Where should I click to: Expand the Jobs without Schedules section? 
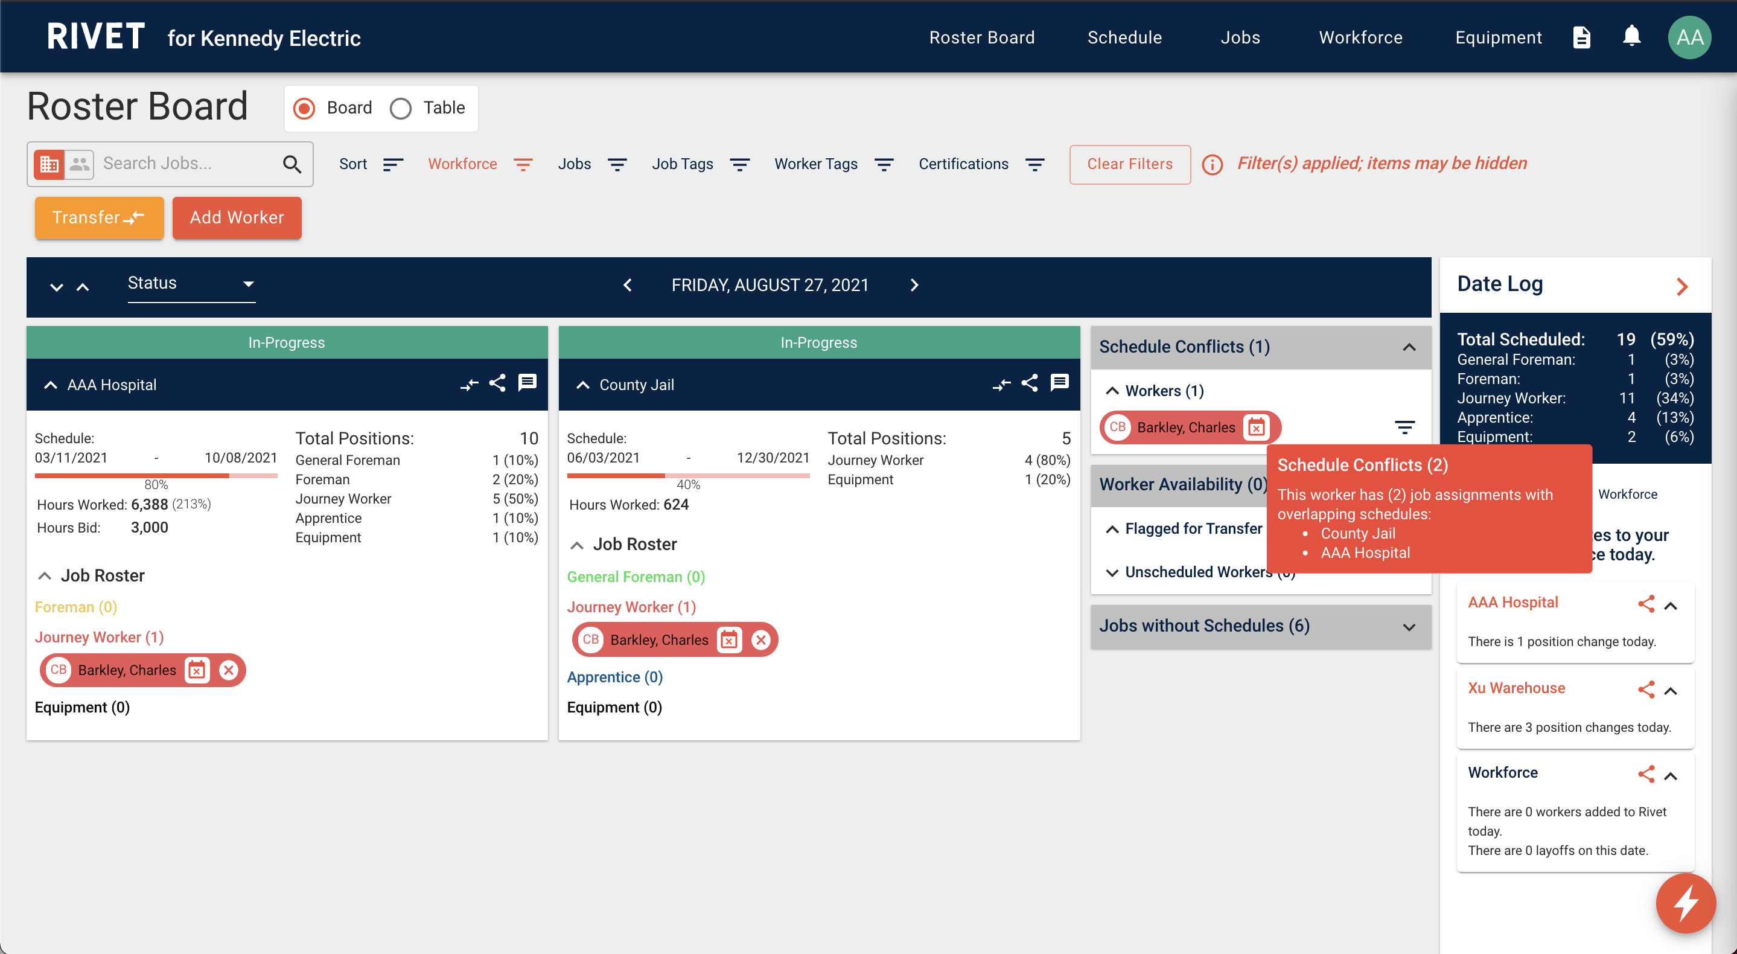click(1409, 626)
